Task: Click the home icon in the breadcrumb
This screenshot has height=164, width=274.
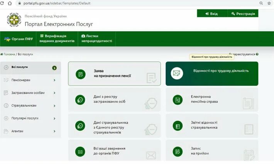Action: [x=2, y=54]
